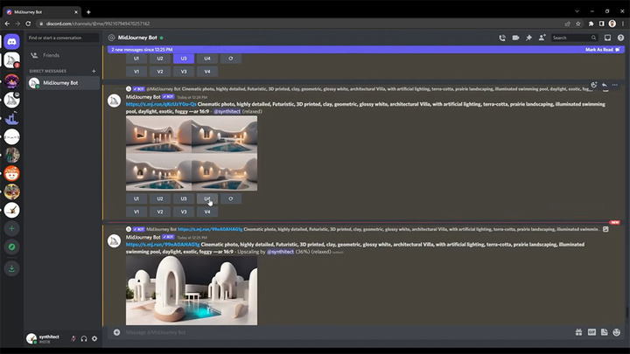Open more options for hovered message
This screenshot has height=354, width=630.
[615, 85]
